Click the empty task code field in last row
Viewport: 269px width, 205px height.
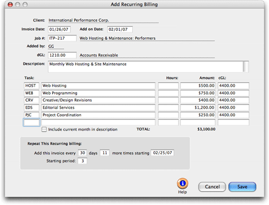pos(31,122)
